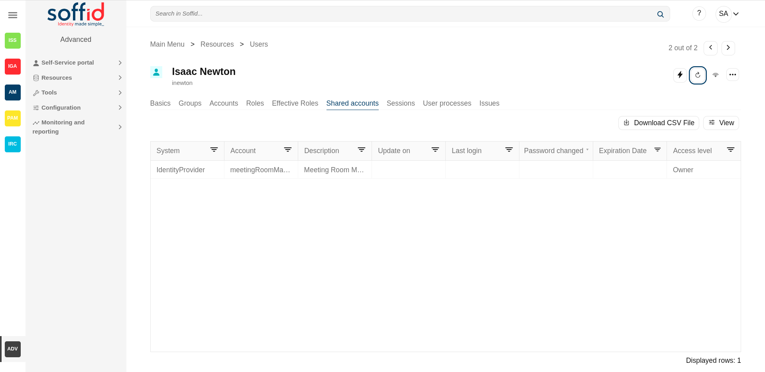Filter the Last login column
This screenshot has width=765, height=372.
[x=509, y=150]
